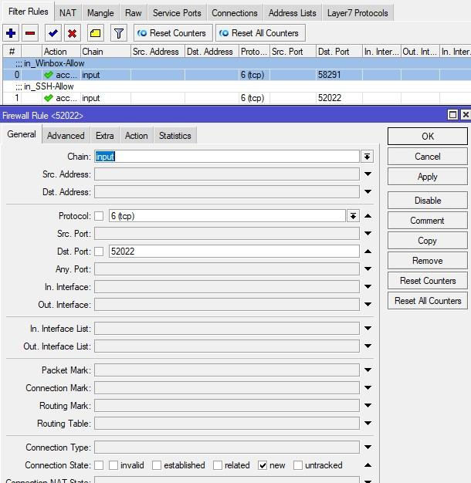Viewport: 471px width, 483px height.
Task: Click the Dst. Port field showing 52022
Action: coord(234,252)
